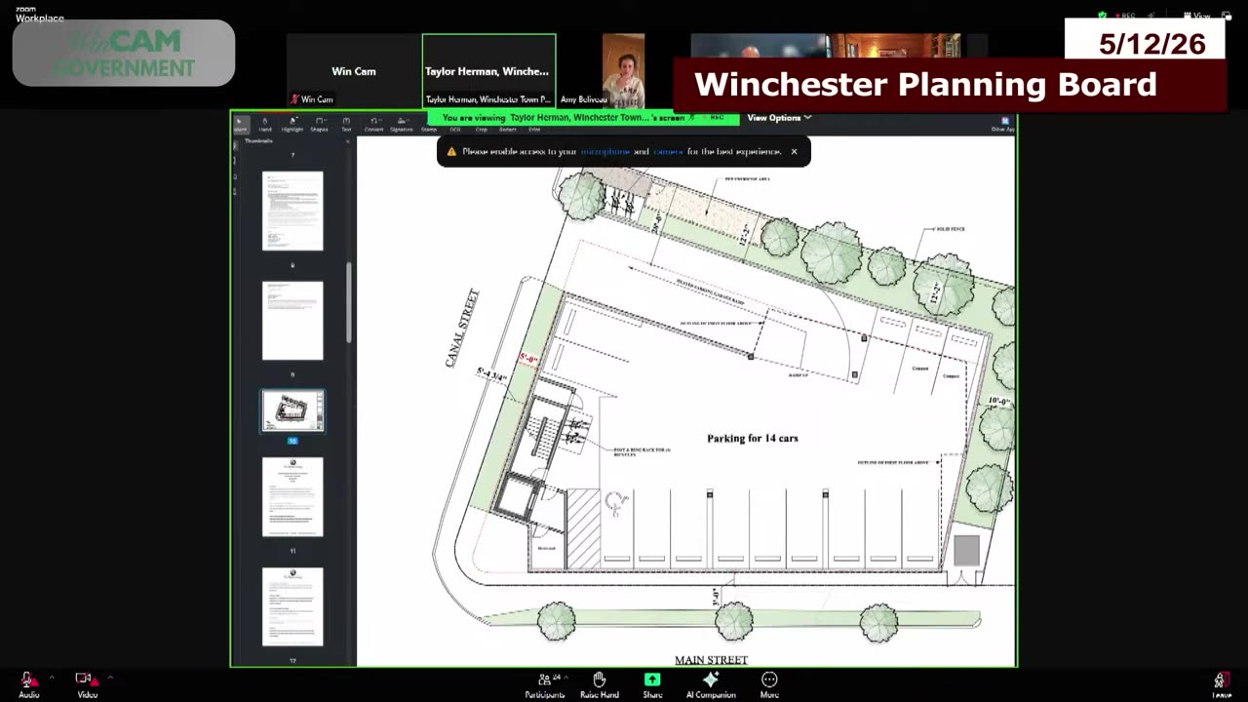
Task: Click the Leave meeting icon
Action: 1220,681
